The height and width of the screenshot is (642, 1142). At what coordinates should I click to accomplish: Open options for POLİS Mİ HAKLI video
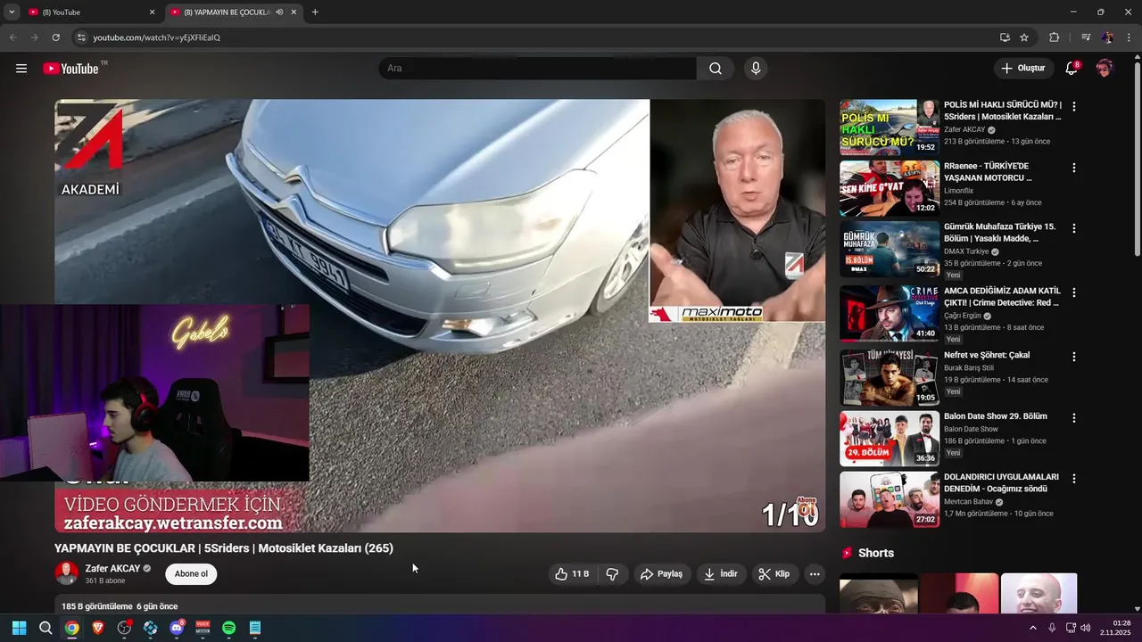1074,106
